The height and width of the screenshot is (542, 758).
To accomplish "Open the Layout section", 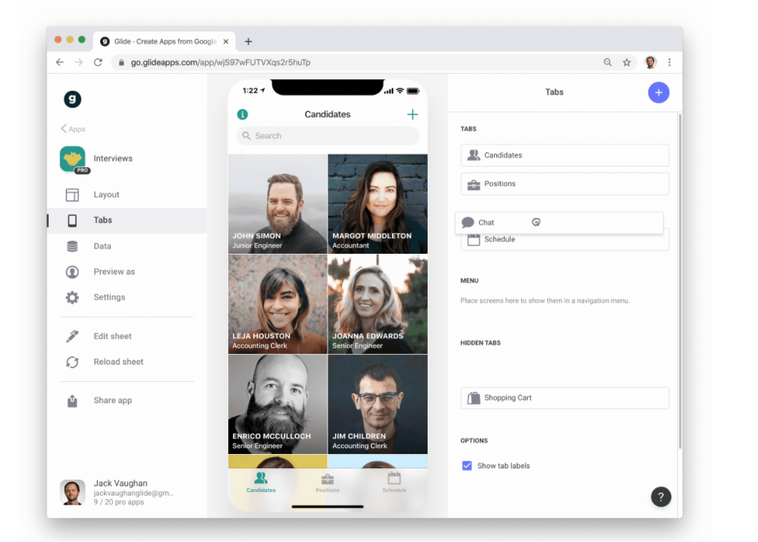I will 107,194.
